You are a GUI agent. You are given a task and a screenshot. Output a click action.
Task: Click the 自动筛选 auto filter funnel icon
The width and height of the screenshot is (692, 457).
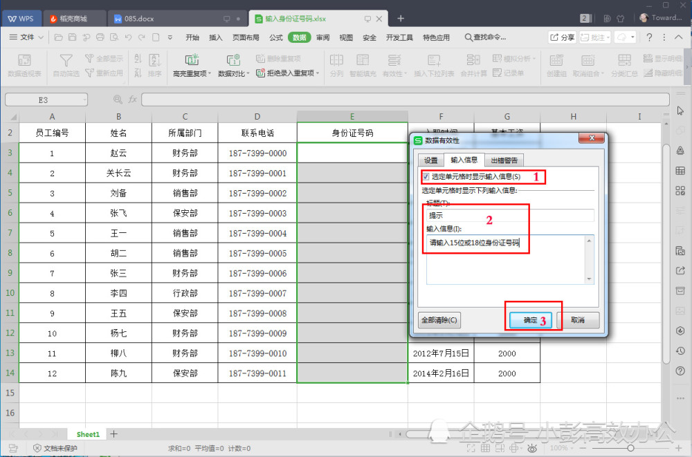pyautogui.click(x=66, y=60)
